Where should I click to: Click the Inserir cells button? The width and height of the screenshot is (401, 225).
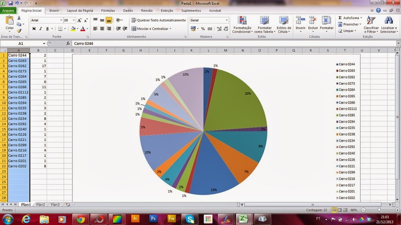[300, 25]
